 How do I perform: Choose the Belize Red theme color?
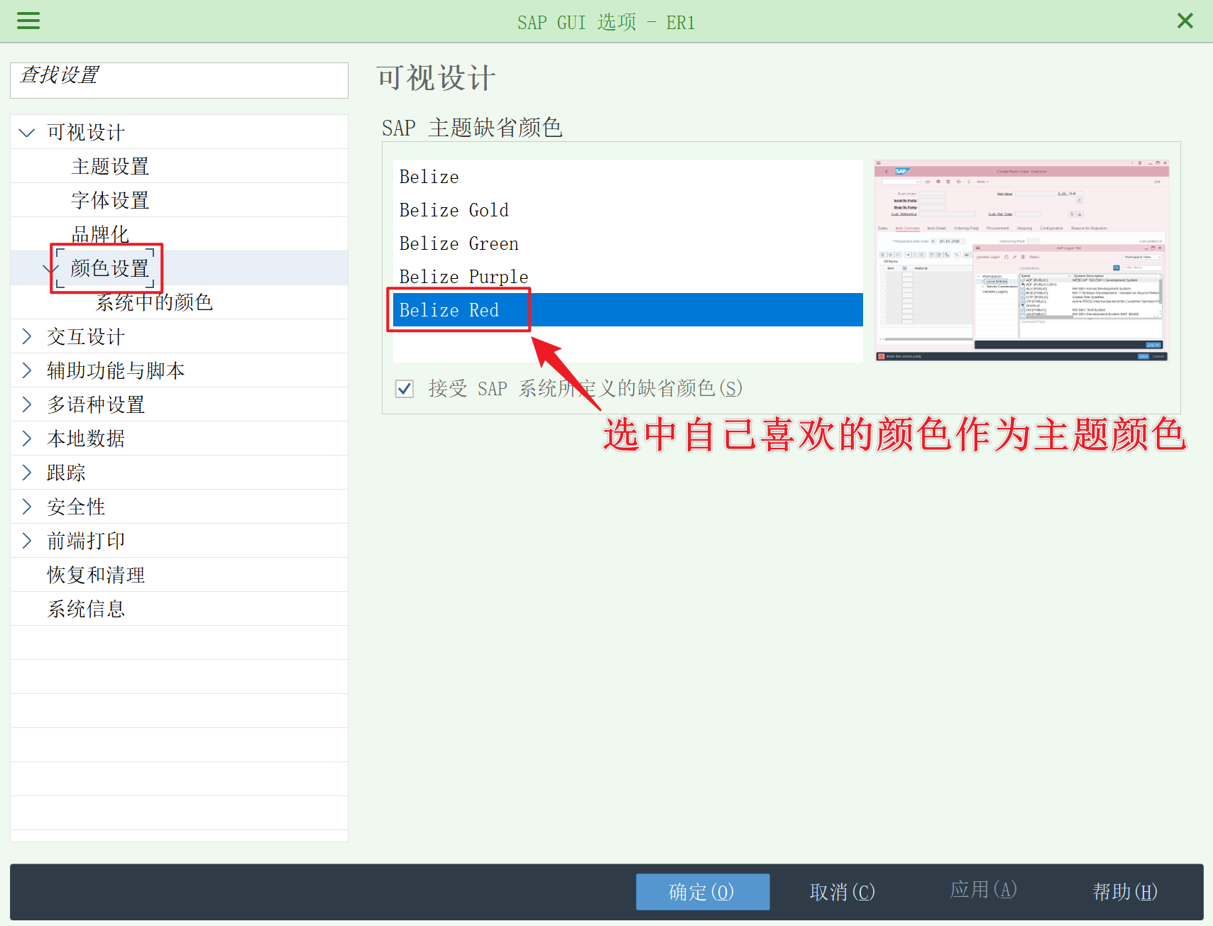click(x=627, y=310)
